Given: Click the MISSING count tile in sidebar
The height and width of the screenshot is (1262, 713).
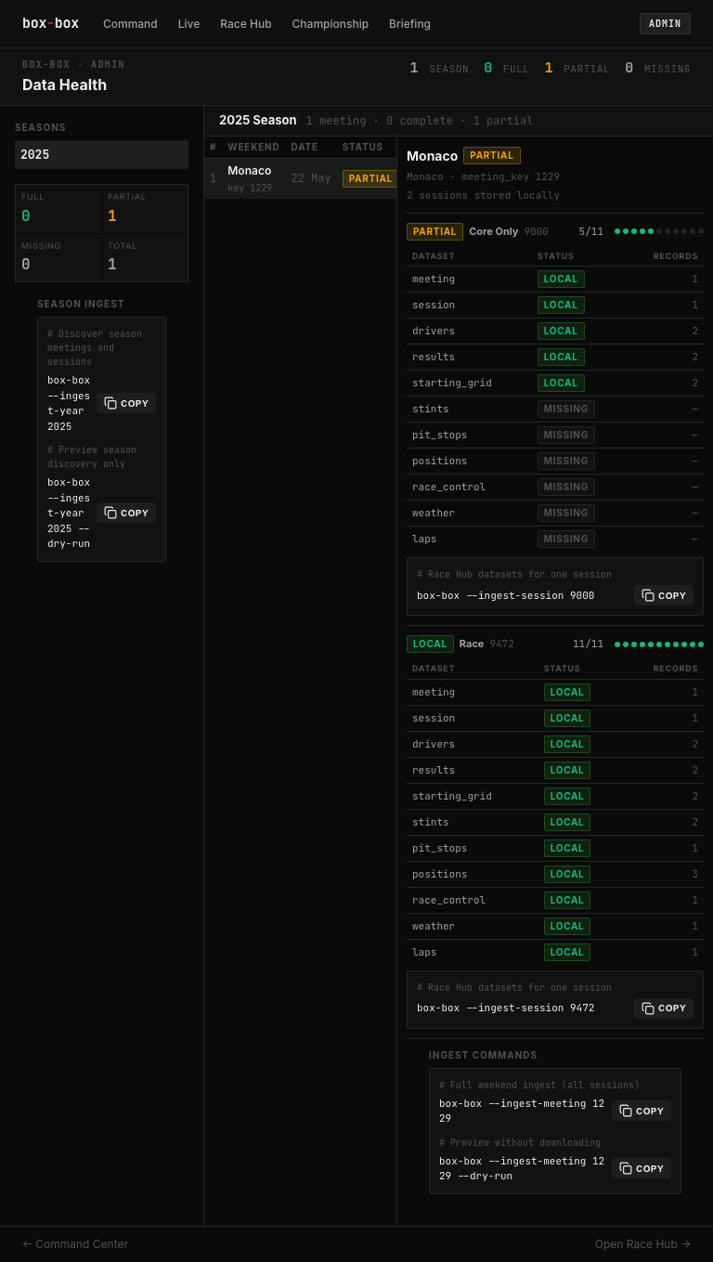Looking at the screenshot, I should (58, 257).
